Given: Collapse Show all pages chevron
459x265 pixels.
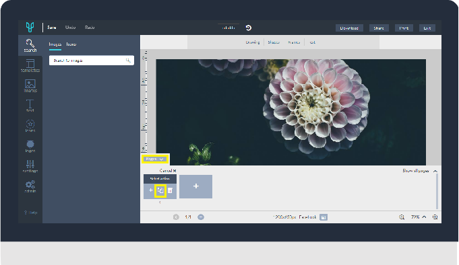Looking at the screenshot, I should [435, 171].
